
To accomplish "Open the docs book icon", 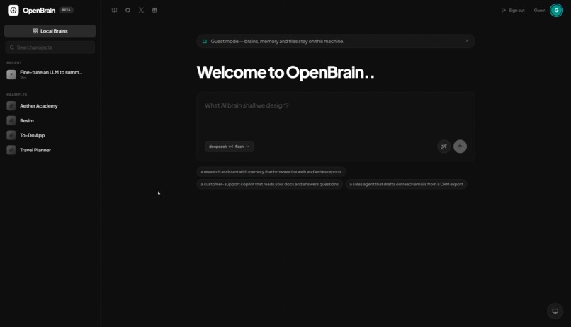I will [x=114, y=10].
